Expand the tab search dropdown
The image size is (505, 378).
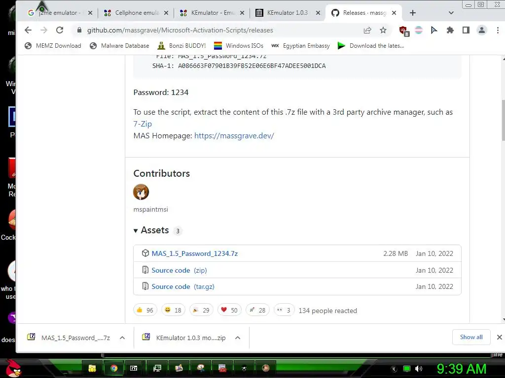pos(451,13)
